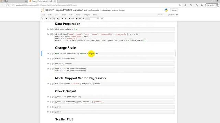Image resolution: width=220 pixels, height=123 pixels.
Task: Select the train_test_split code cell
Action: (114, 37)
